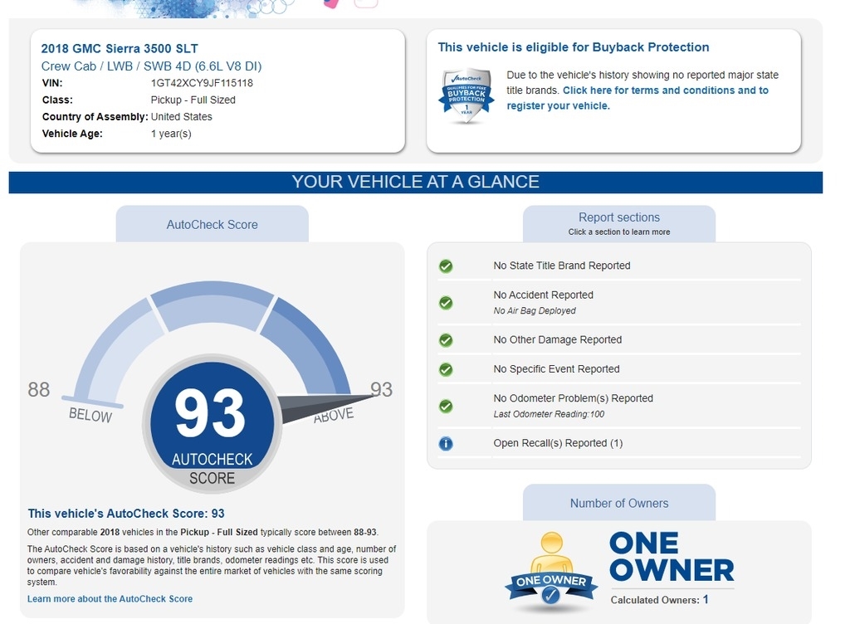Open Learn more about the AutoCheck Score
Image resolution: width=850 pixels, height=624 pixels.
point(110,599)
